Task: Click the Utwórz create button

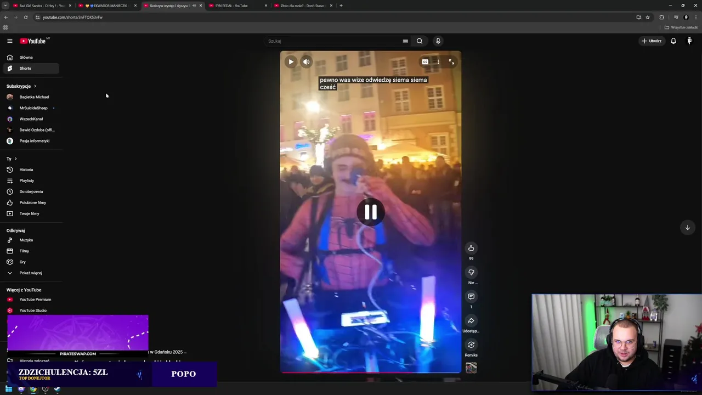Action: [652, 41]
